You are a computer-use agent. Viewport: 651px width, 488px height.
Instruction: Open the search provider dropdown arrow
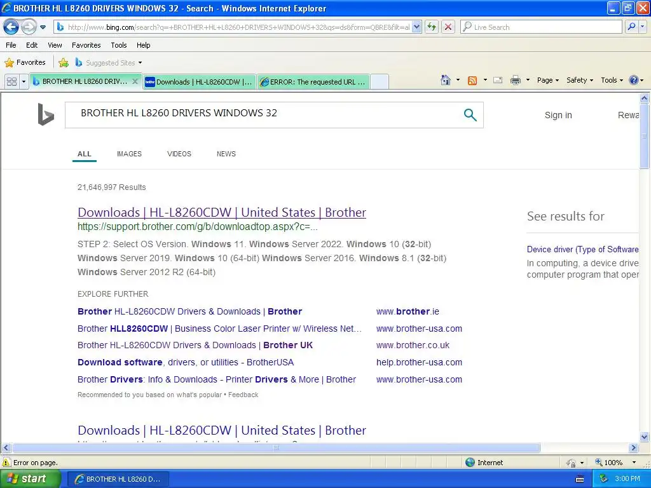tap(643, 27)
